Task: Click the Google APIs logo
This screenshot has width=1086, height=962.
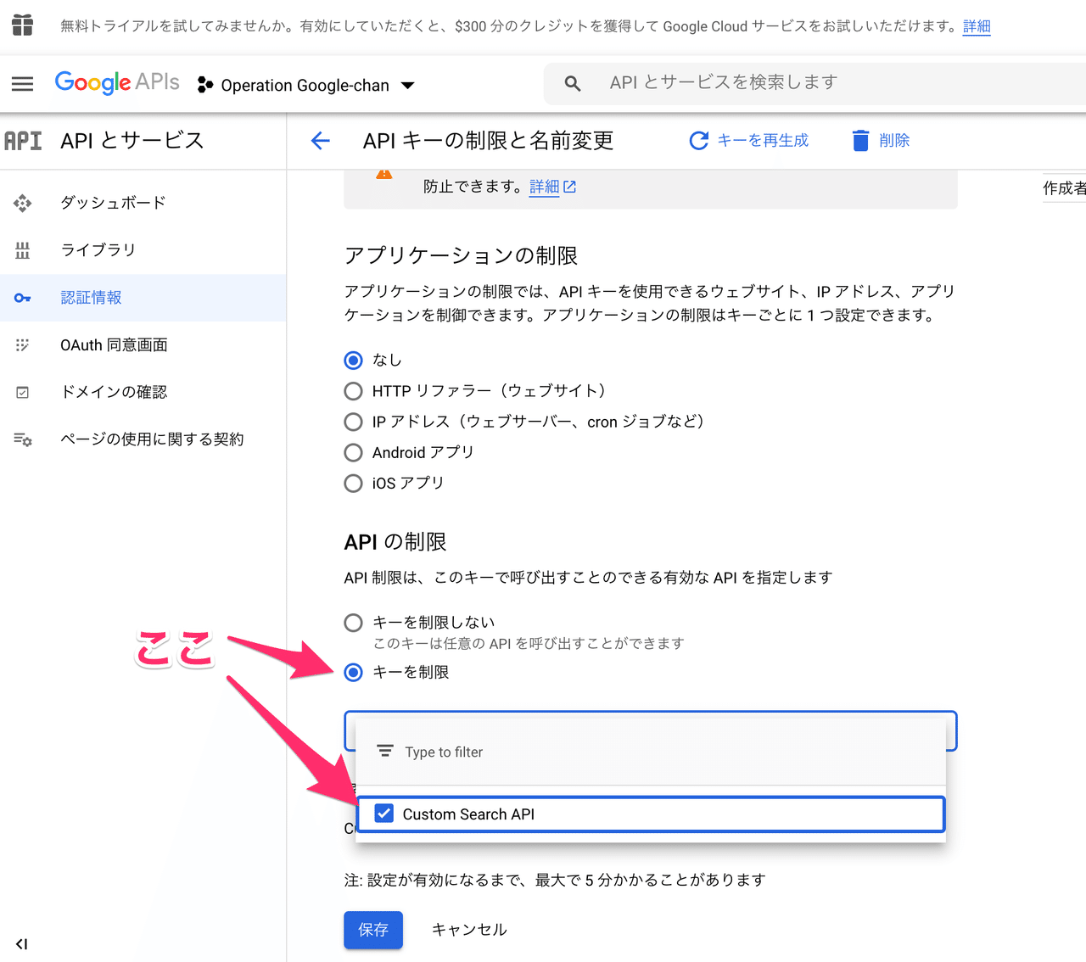Action: tap(117, 82)
